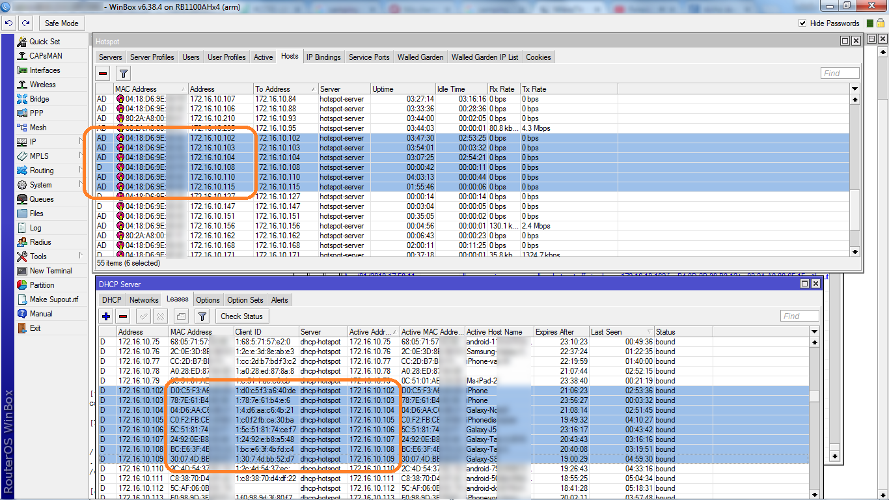This screenshot has height=500, width=889.
Task: Open Networks tab in DHCP Server
Action: click(144, 300)
